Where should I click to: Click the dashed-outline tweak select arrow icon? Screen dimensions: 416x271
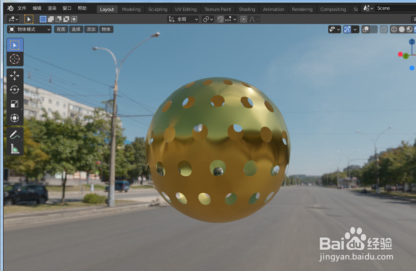[x=29, y=19]
